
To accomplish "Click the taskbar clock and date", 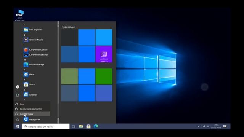I will pyautogui.click(x=216, y=126).
